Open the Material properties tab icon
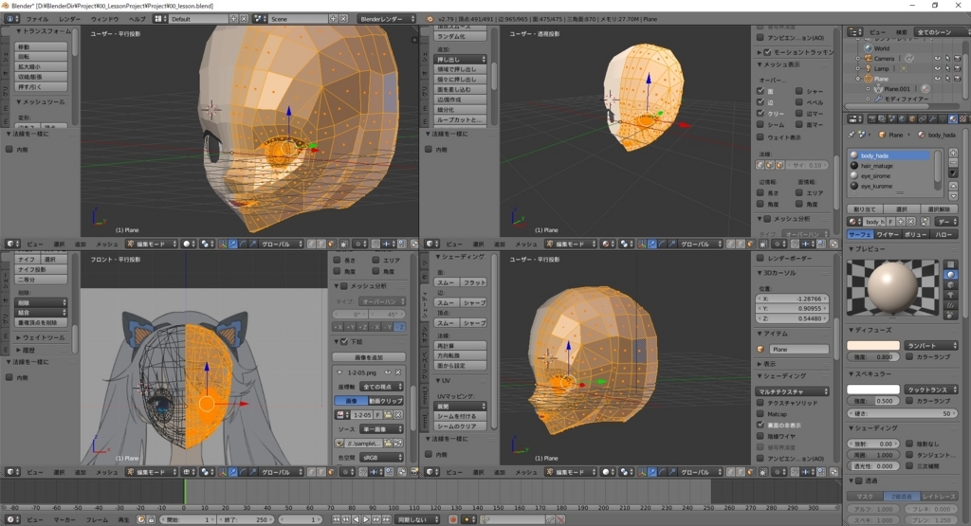The image size is (971, 526). 953,118
